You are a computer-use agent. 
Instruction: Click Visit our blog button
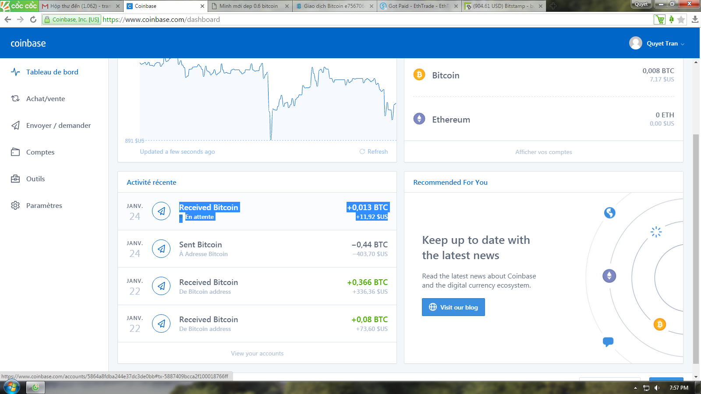[x=453, y=307]
